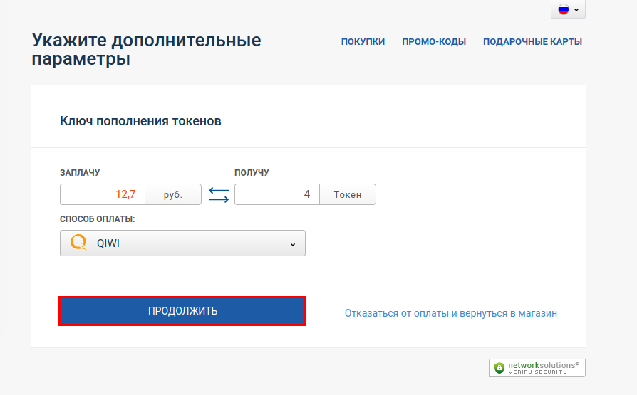Follow link Отказаться от оплаты и вернуться в магазин
Viewport: 637px width, 395px height.
(451, 313)
